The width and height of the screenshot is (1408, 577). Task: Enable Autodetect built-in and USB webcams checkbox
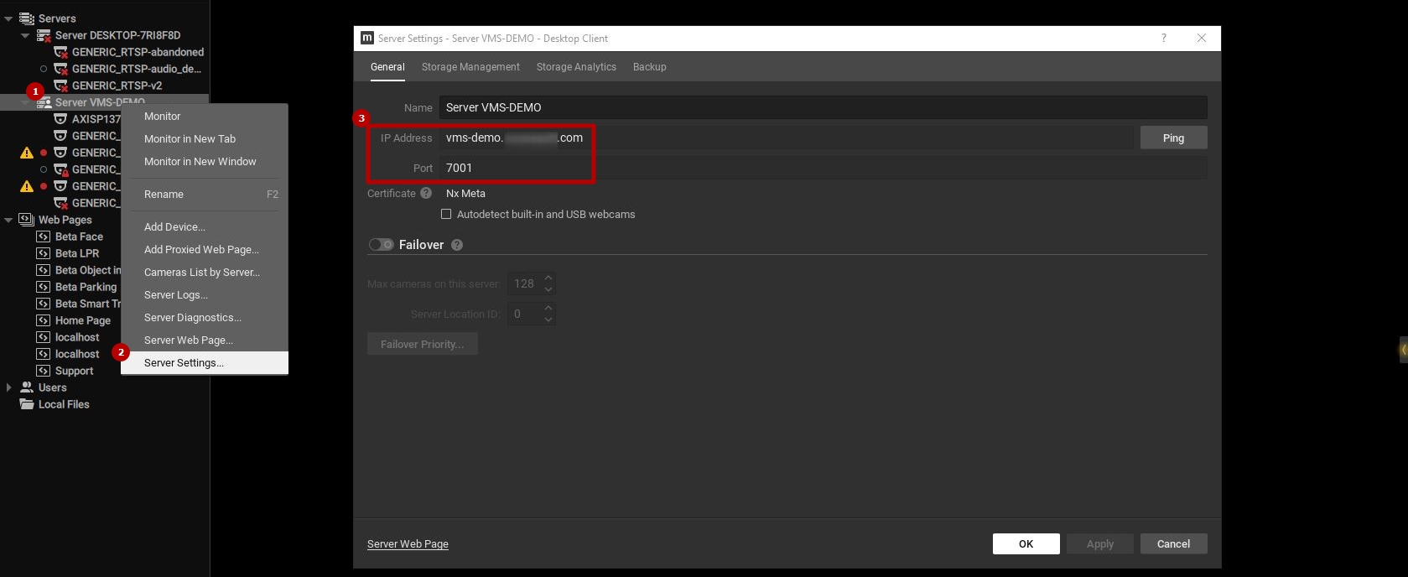coord(446,215)
